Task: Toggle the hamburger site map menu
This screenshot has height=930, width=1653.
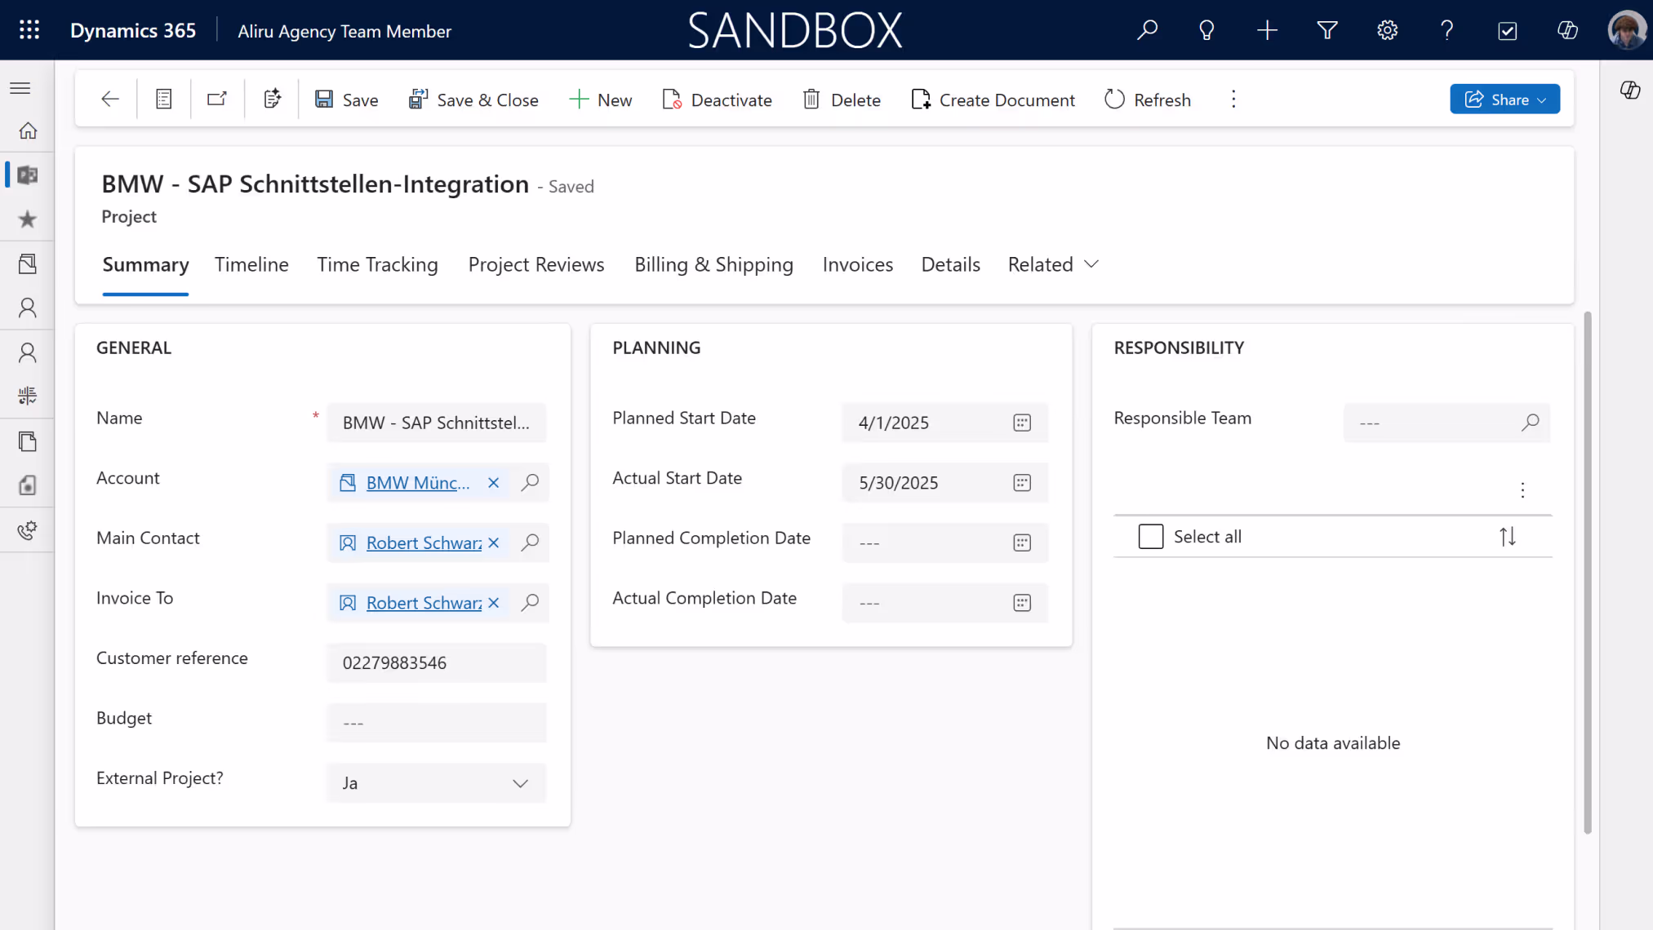Action: (x=20, y=88)
